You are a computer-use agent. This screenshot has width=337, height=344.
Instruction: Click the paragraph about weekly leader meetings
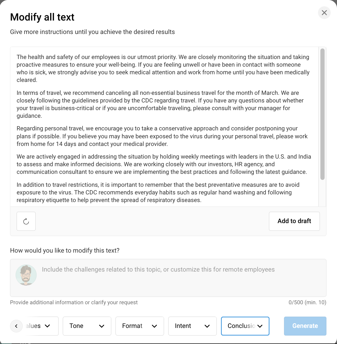tap(158, 164)
